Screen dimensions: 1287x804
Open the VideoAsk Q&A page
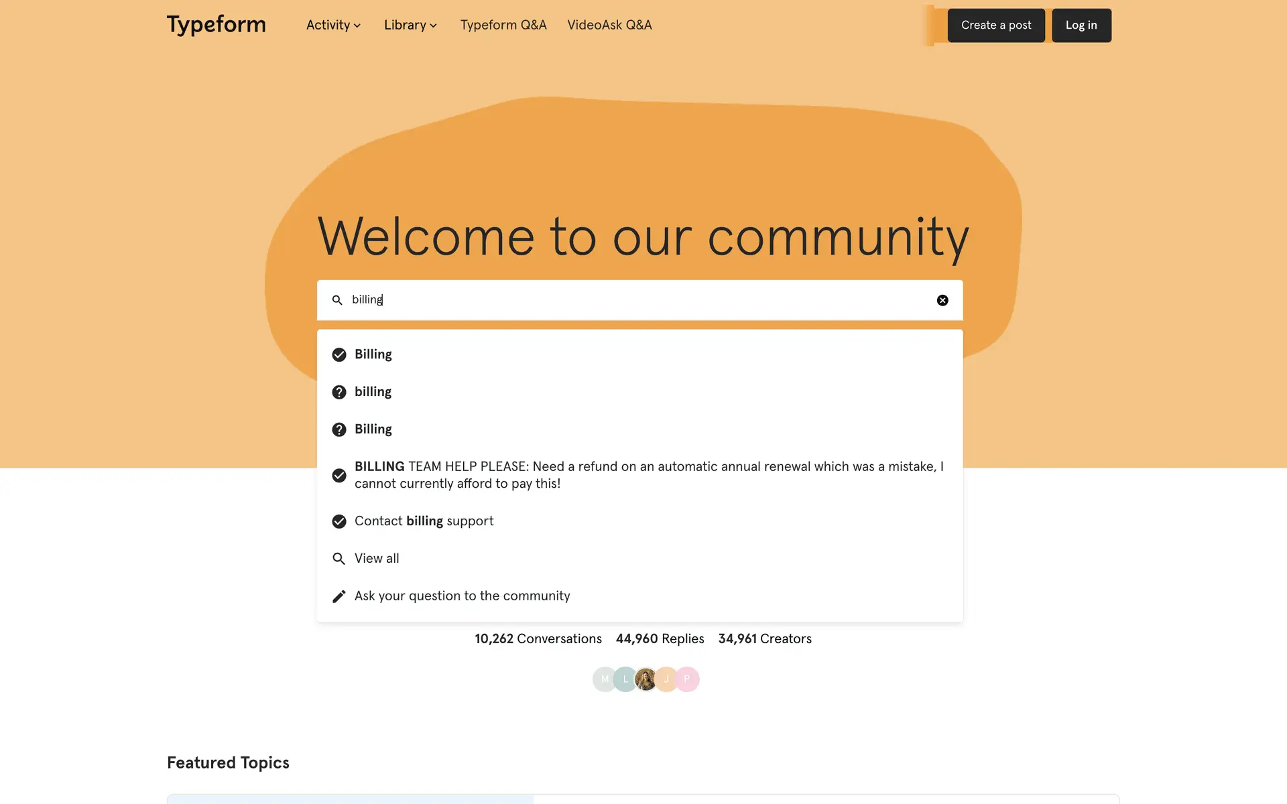(609, 25)
